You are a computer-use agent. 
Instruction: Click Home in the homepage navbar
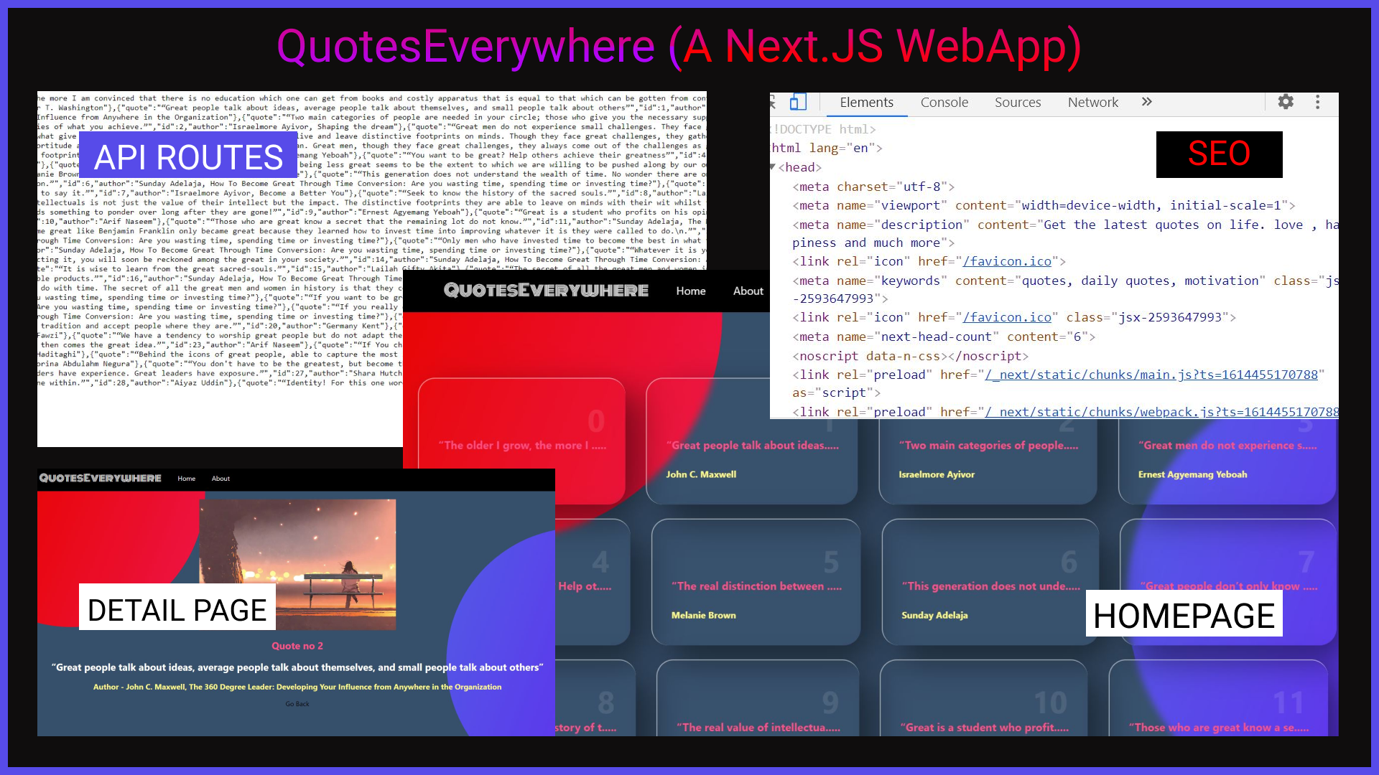(690, 291)
